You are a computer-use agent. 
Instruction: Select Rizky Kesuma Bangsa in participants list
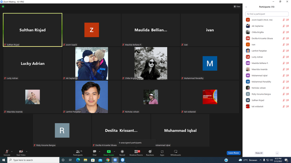point(267,94)
